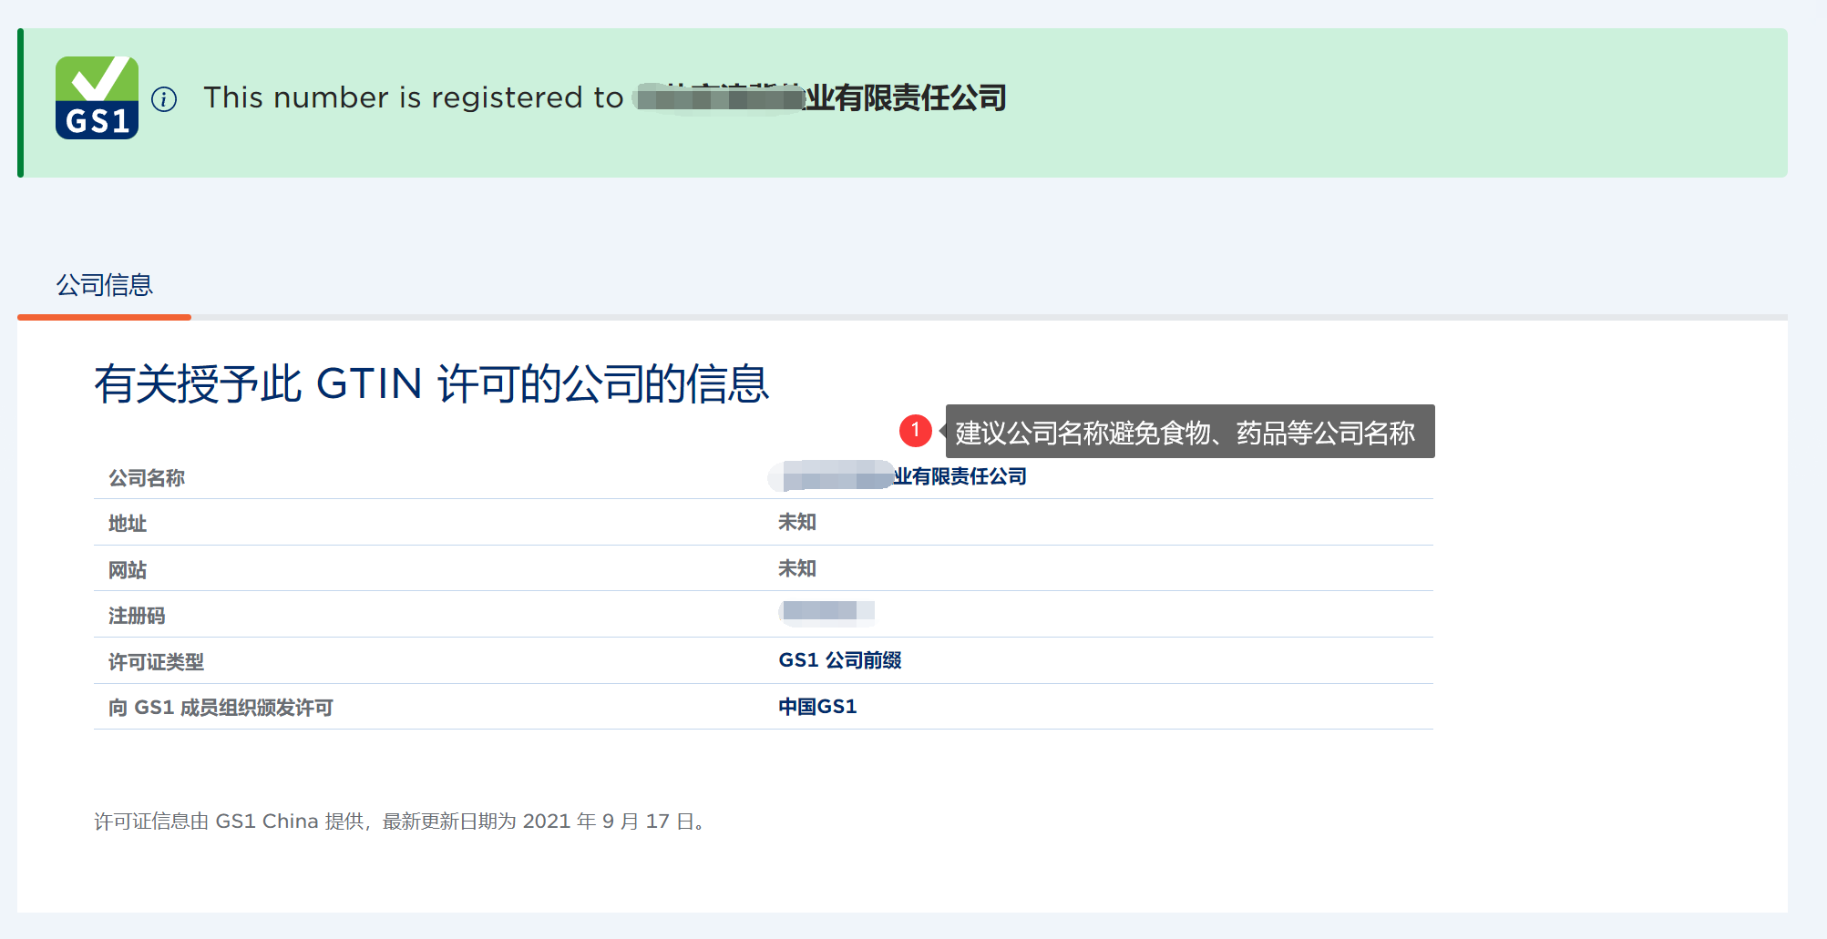
Task: Click the GS1 green checkmark logo
Action: coord(97,97)
